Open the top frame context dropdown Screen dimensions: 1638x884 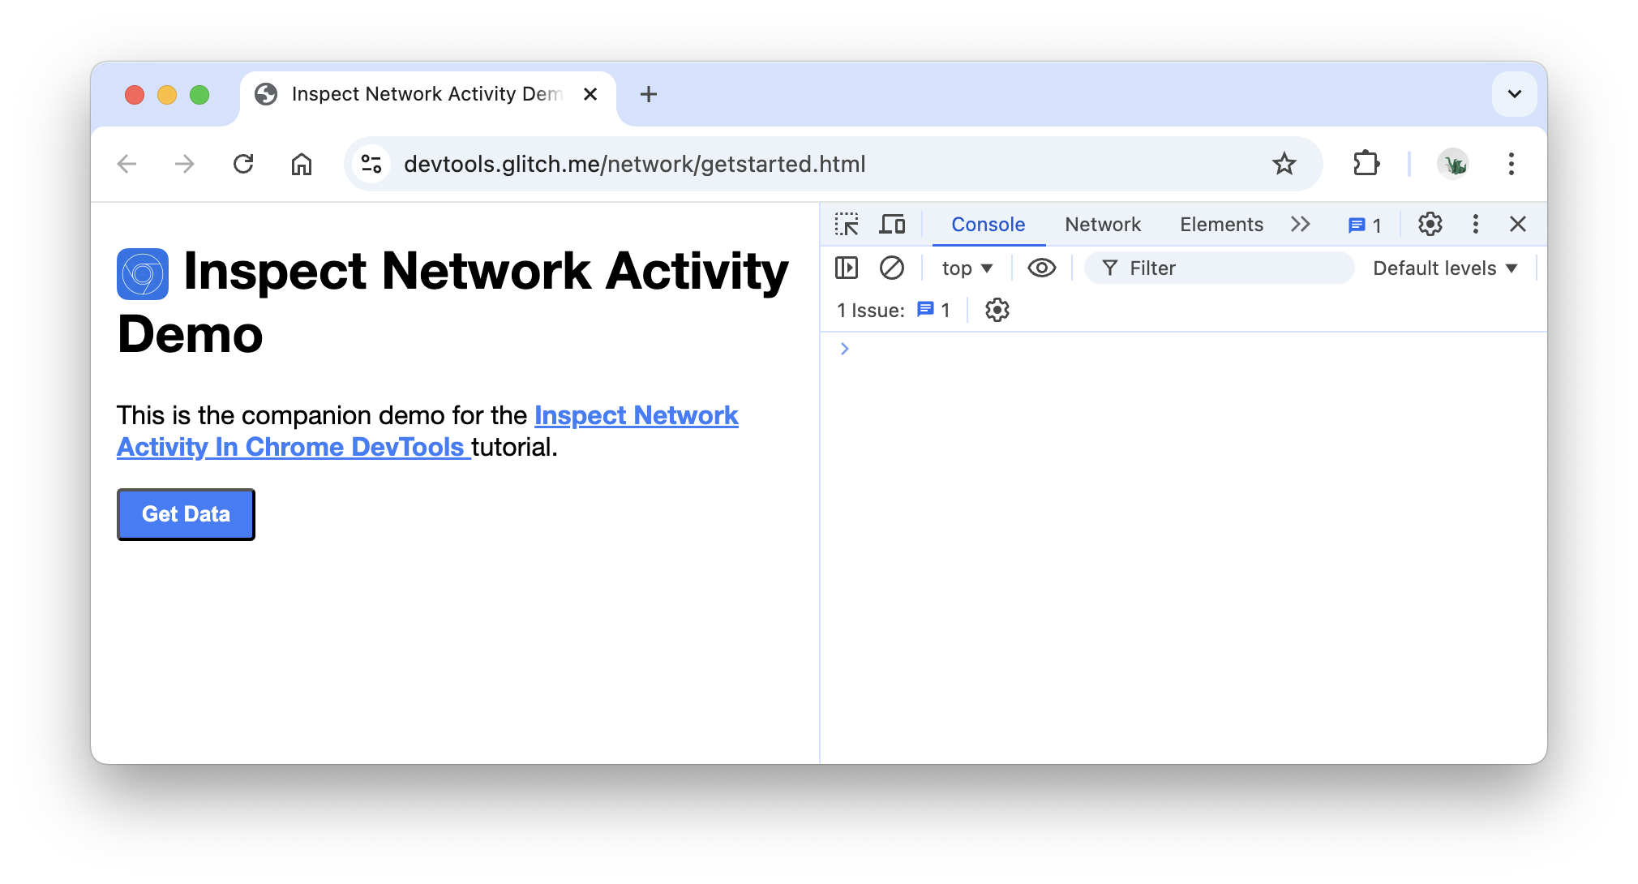967,268
